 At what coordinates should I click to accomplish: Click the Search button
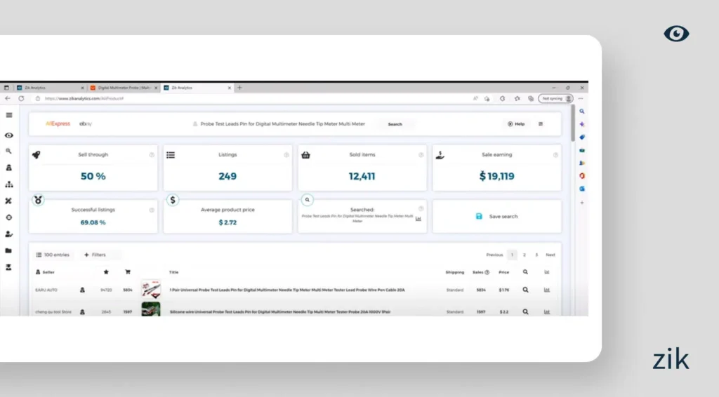pos(395,124)
